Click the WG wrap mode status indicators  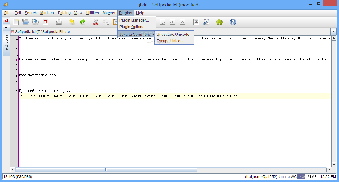(293, 177)
